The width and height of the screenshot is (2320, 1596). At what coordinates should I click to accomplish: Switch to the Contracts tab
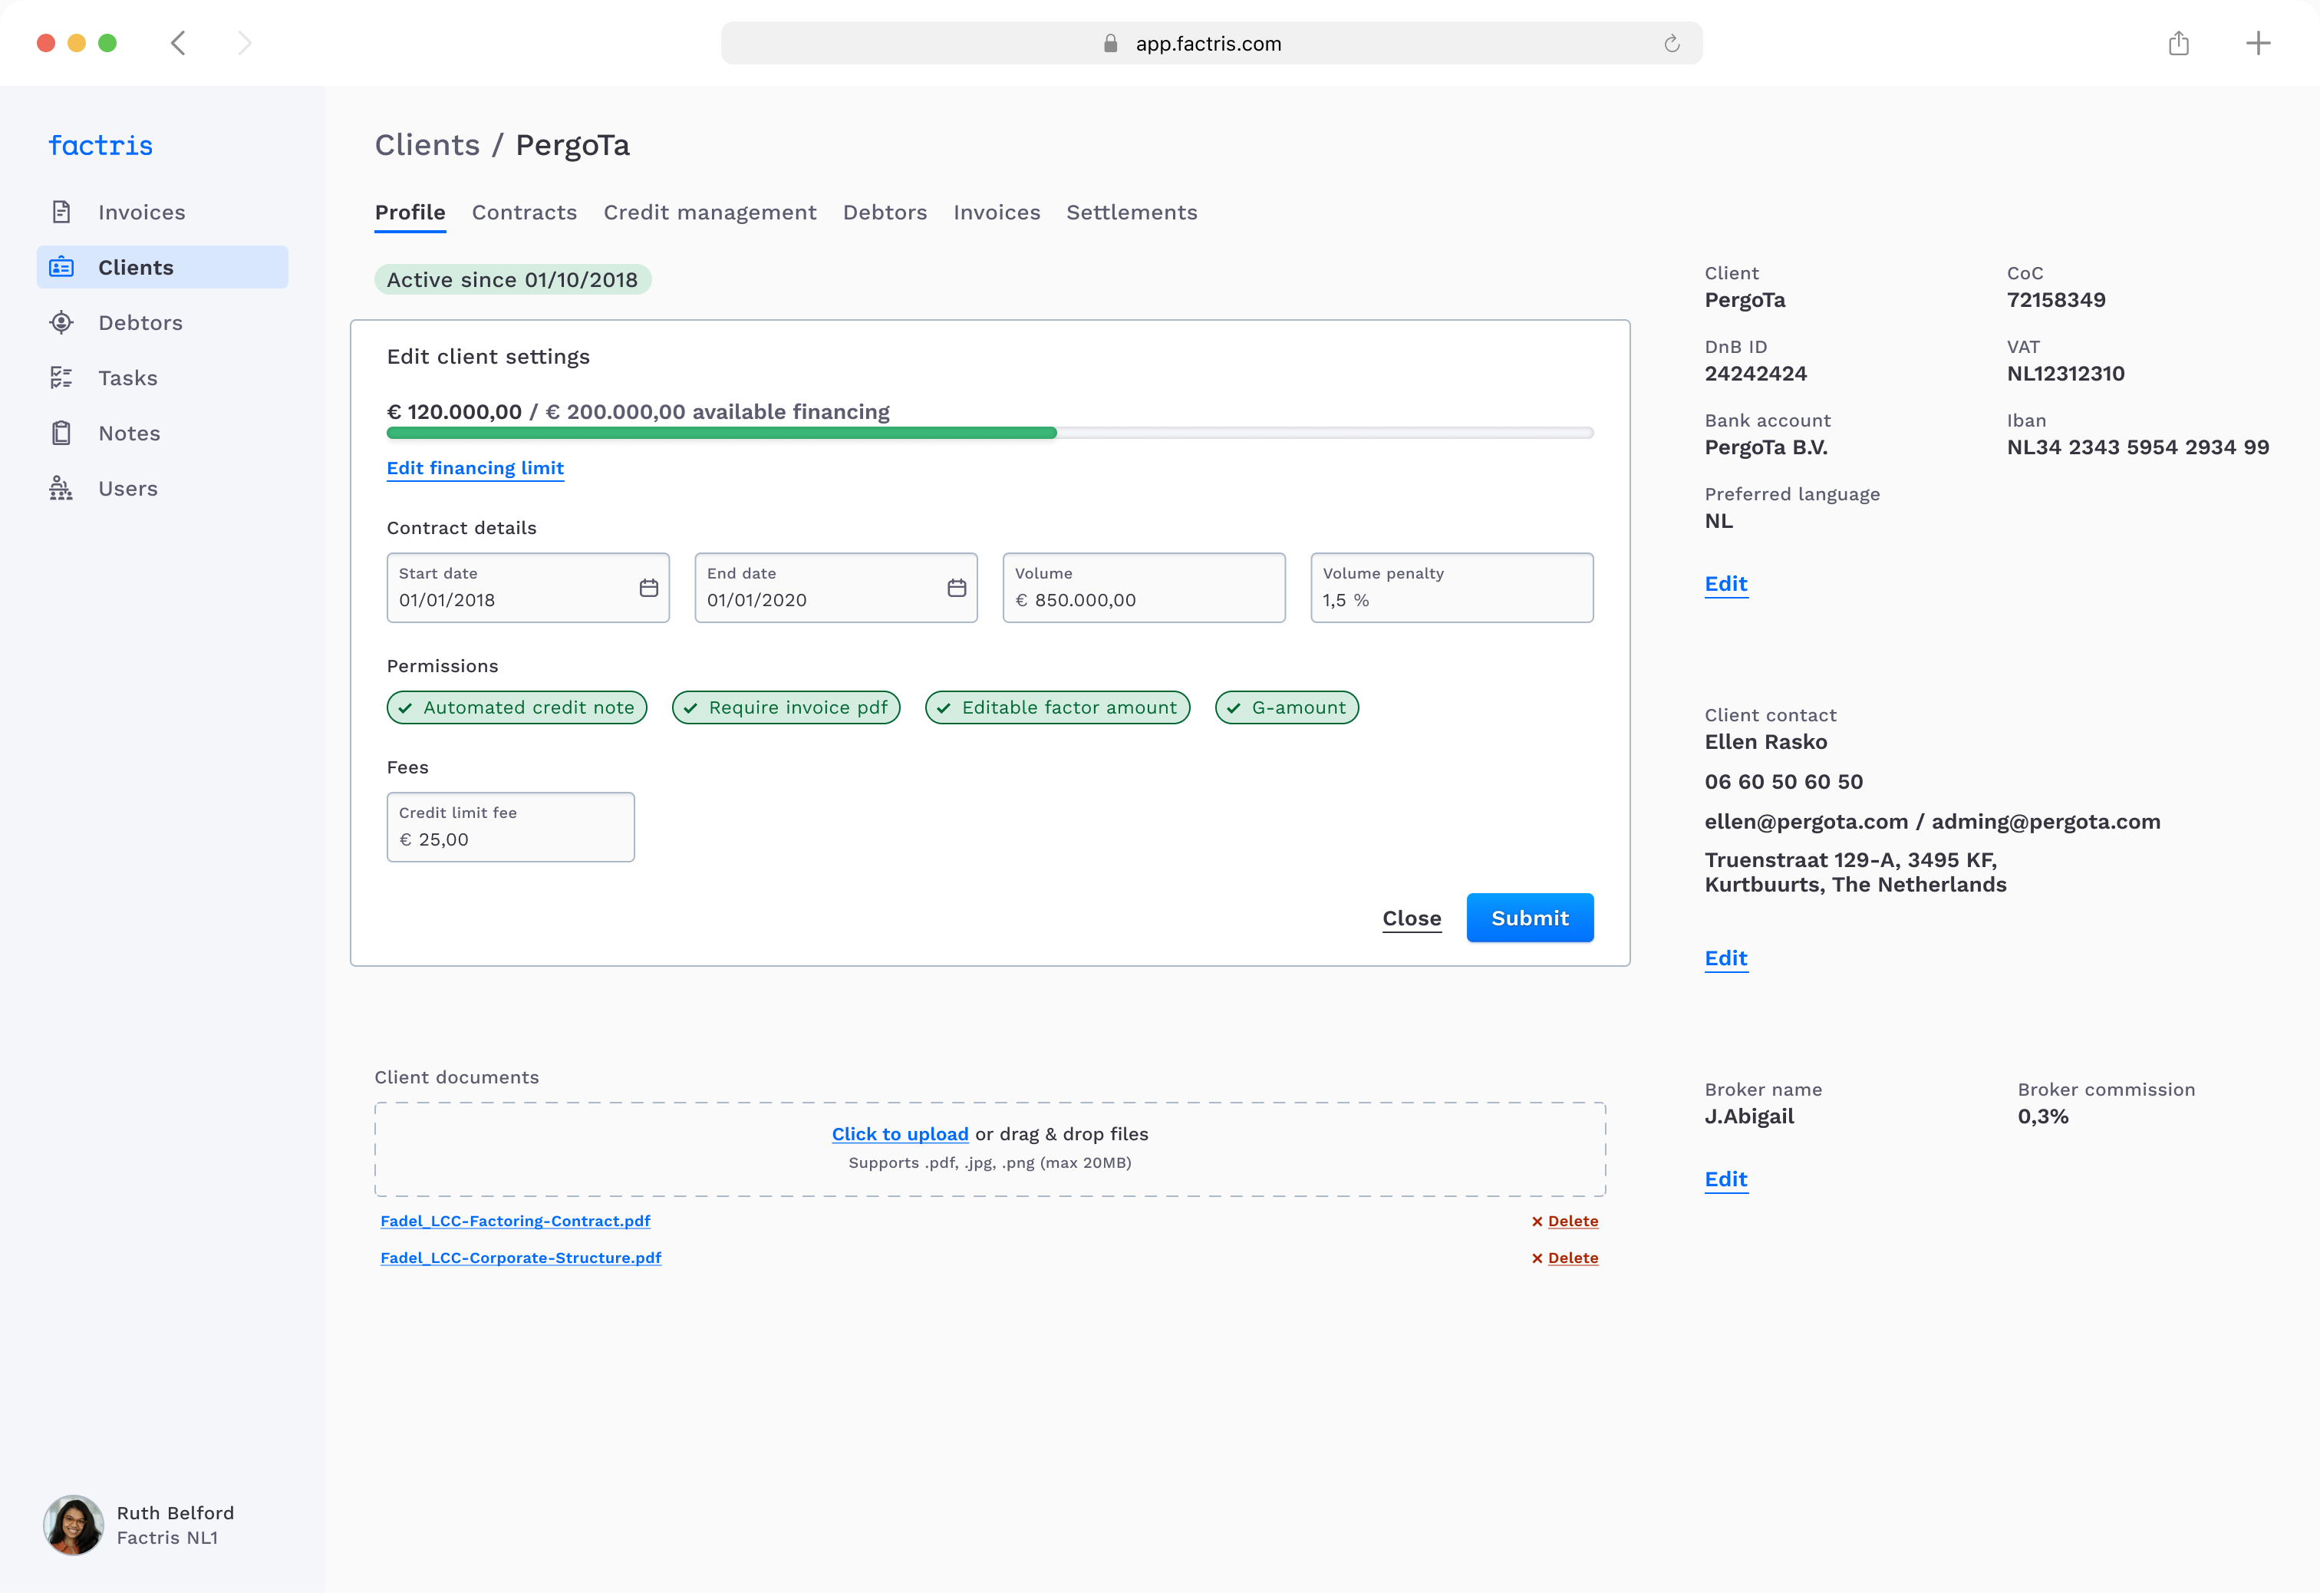(524, 212)
